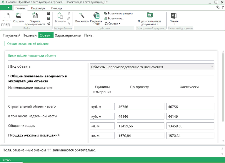The width and height of the screenshot is (225, 163).
Task: Click Общая площадь По проекту field
Action: (140, 126)
